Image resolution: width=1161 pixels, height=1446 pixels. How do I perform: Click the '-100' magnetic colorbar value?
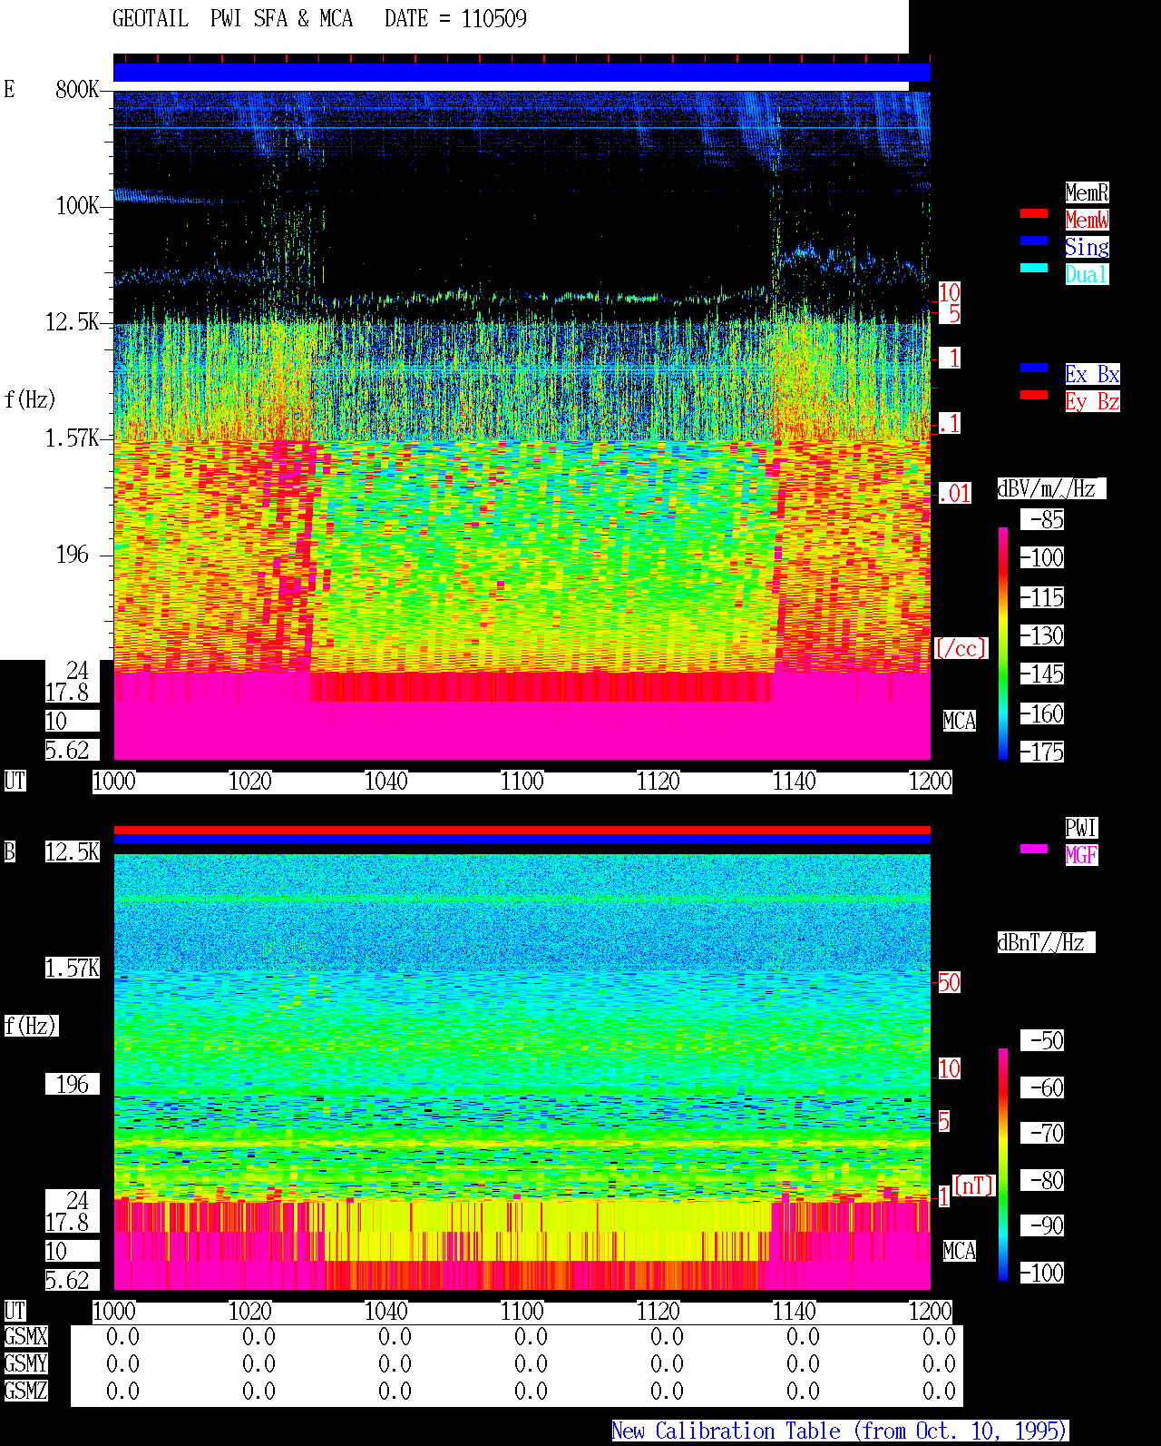coord(1042,1273)
